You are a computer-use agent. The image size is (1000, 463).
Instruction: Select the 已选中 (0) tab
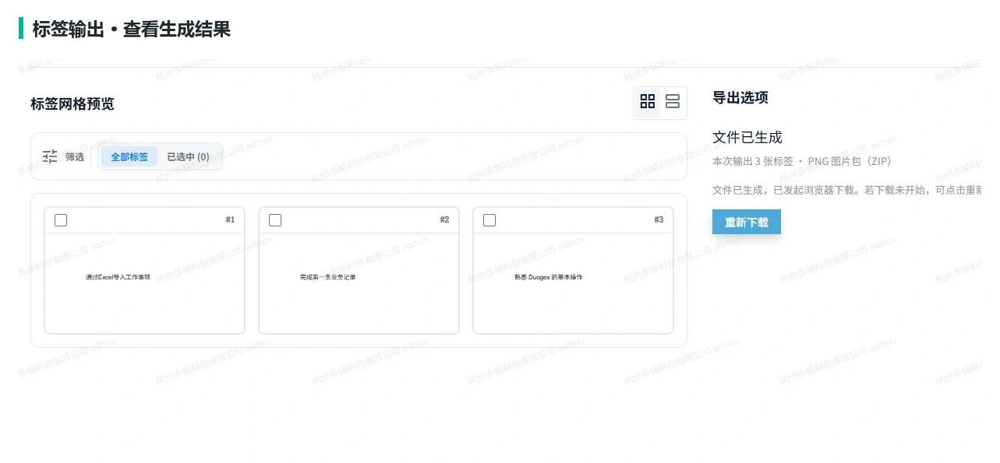tap(189, 156)
